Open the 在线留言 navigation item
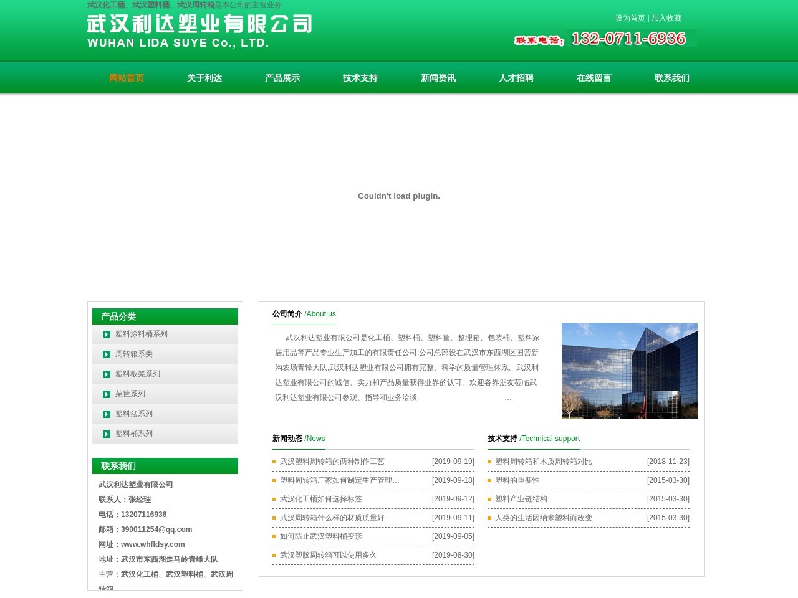The height and width of the screenshot is (598, 798). coord(594,78)
